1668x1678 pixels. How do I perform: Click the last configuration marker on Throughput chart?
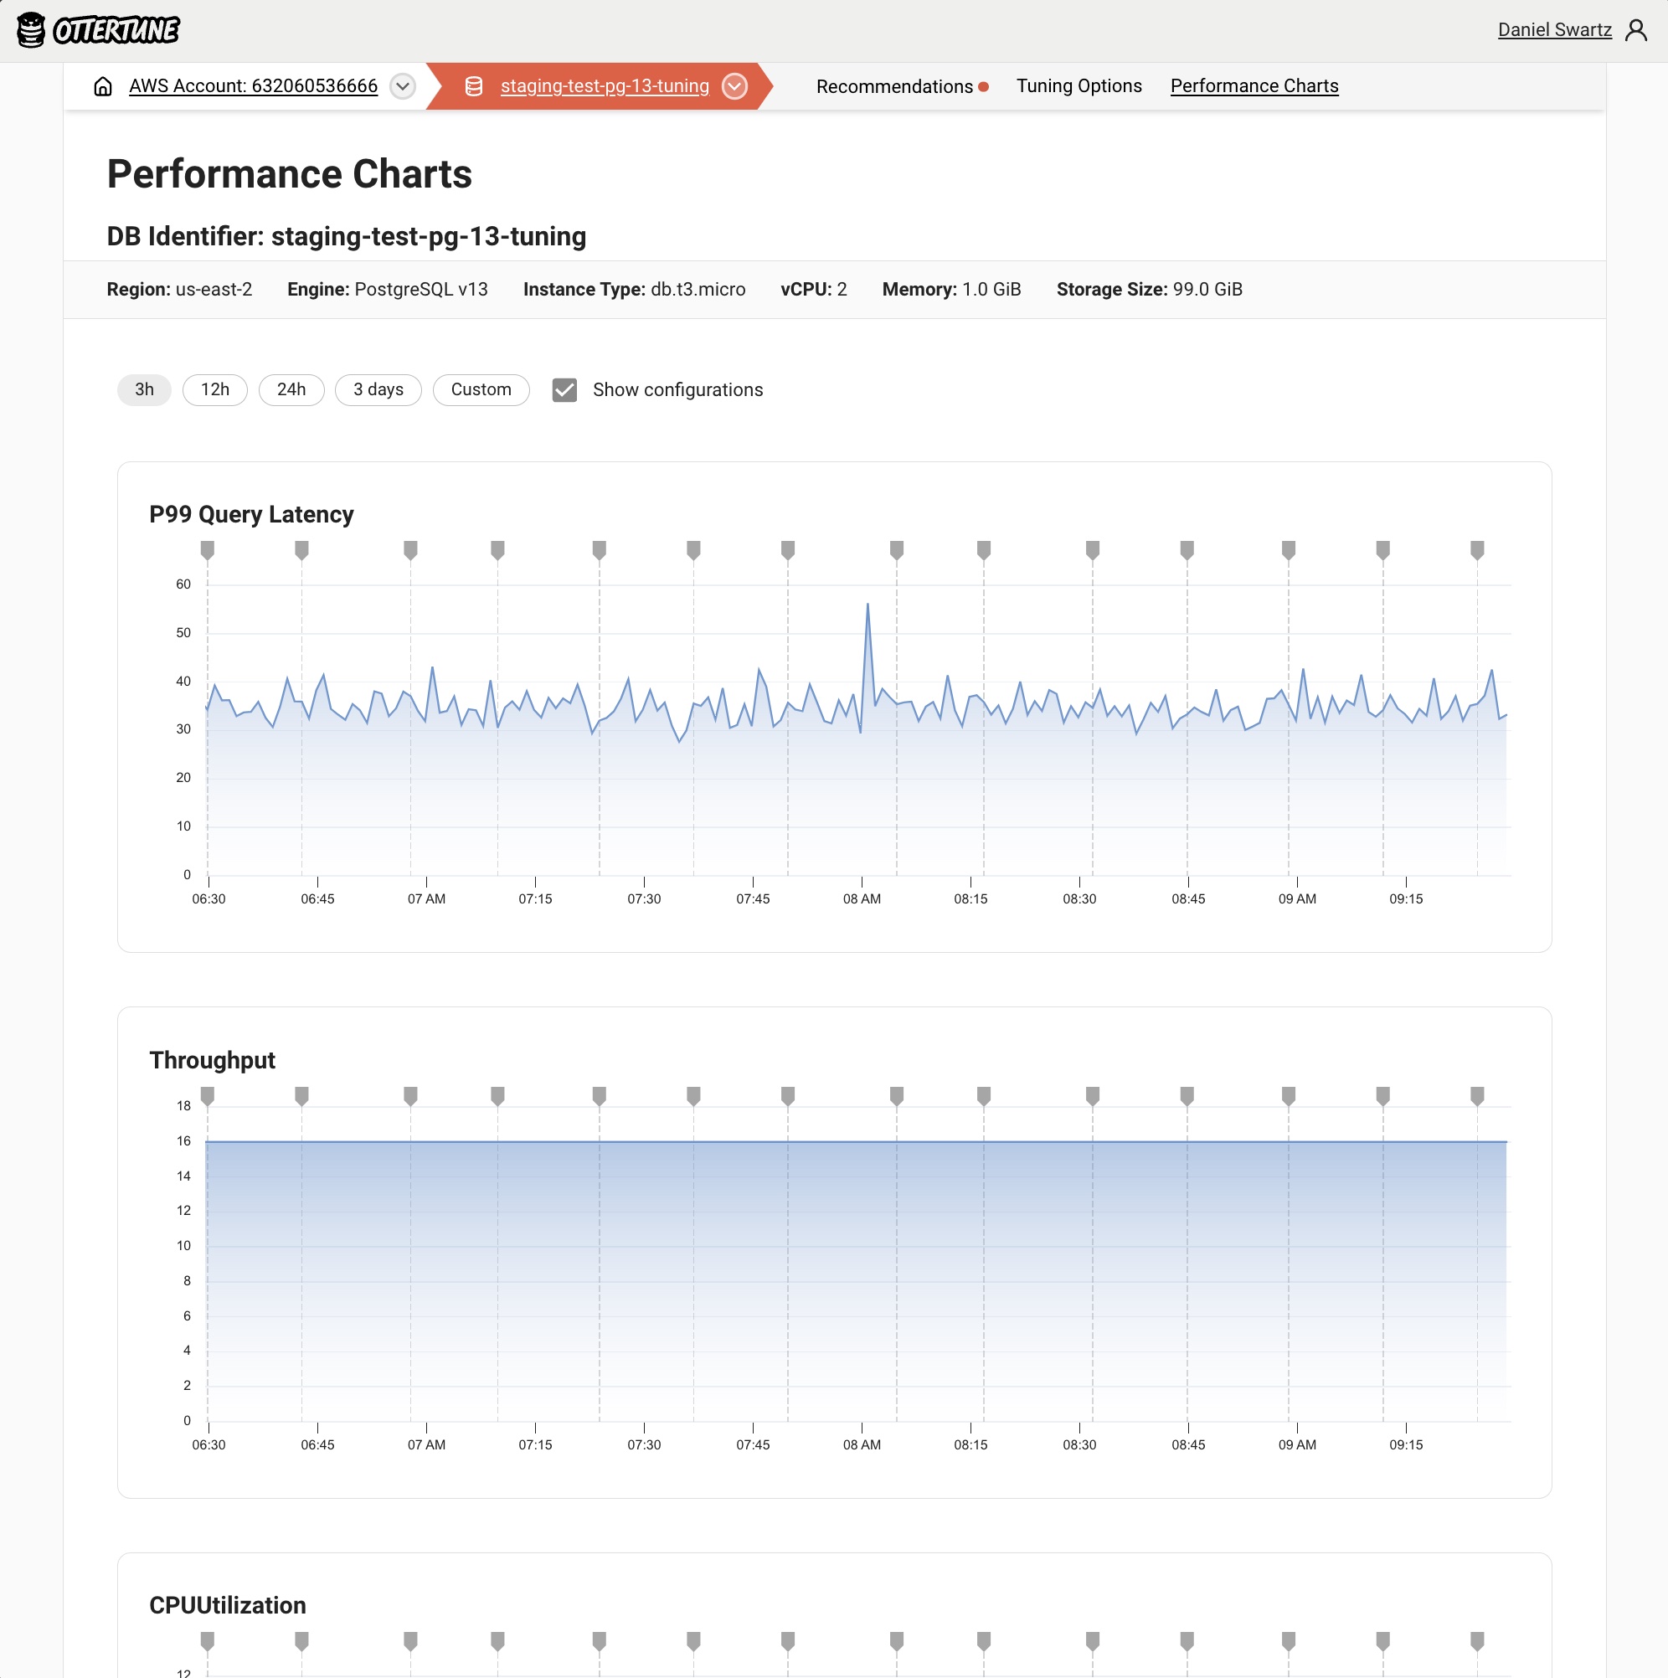(1477, 1095)
